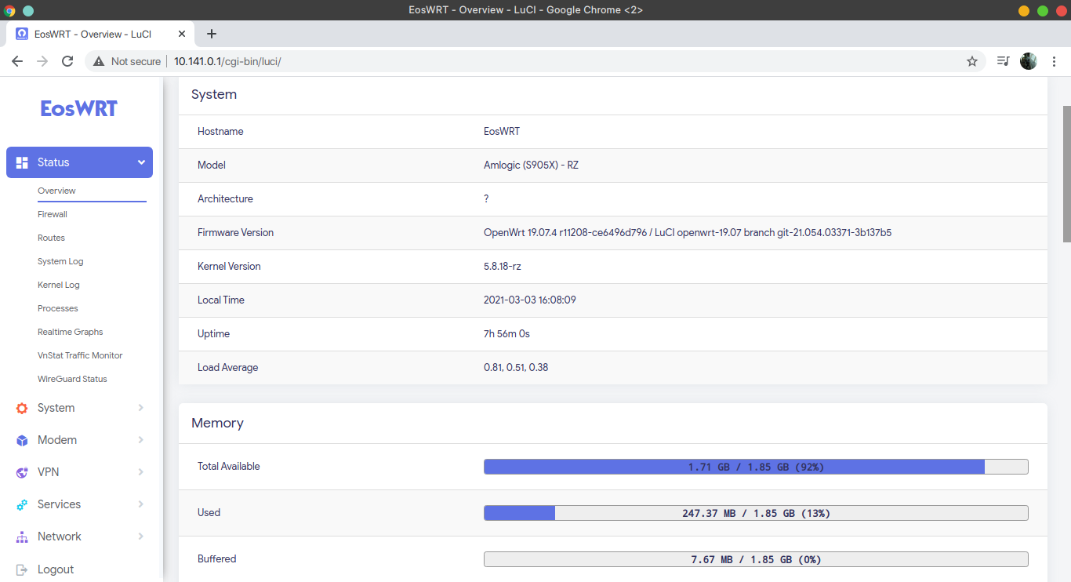Select the EosWRT - Overview - LuCI tab
The width and height of the screenshot is (1071, 582).
point(100,34)
